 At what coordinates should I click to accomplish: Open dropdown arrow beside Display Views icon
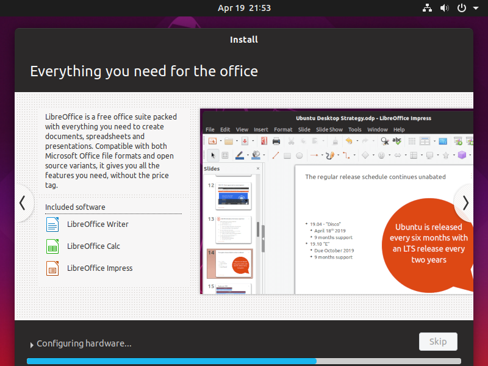[434, 142]
